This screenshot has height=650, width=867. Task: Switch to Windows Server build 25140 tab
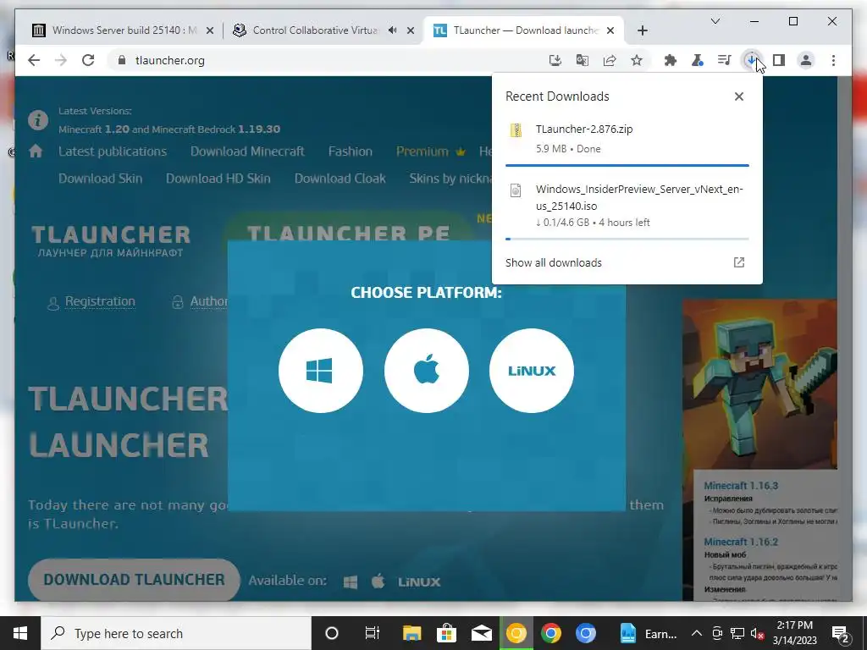tap(124, 30)
